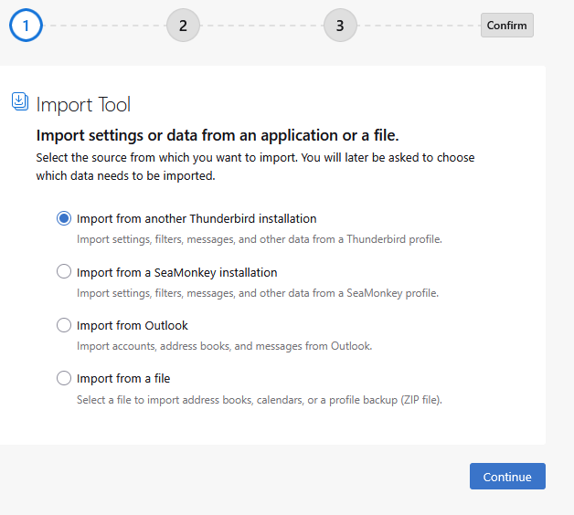This screenshot has height=515, width=574.
Task: Click the 'Import from a SeaMonkey installation' label
Action: click(176, 272)
